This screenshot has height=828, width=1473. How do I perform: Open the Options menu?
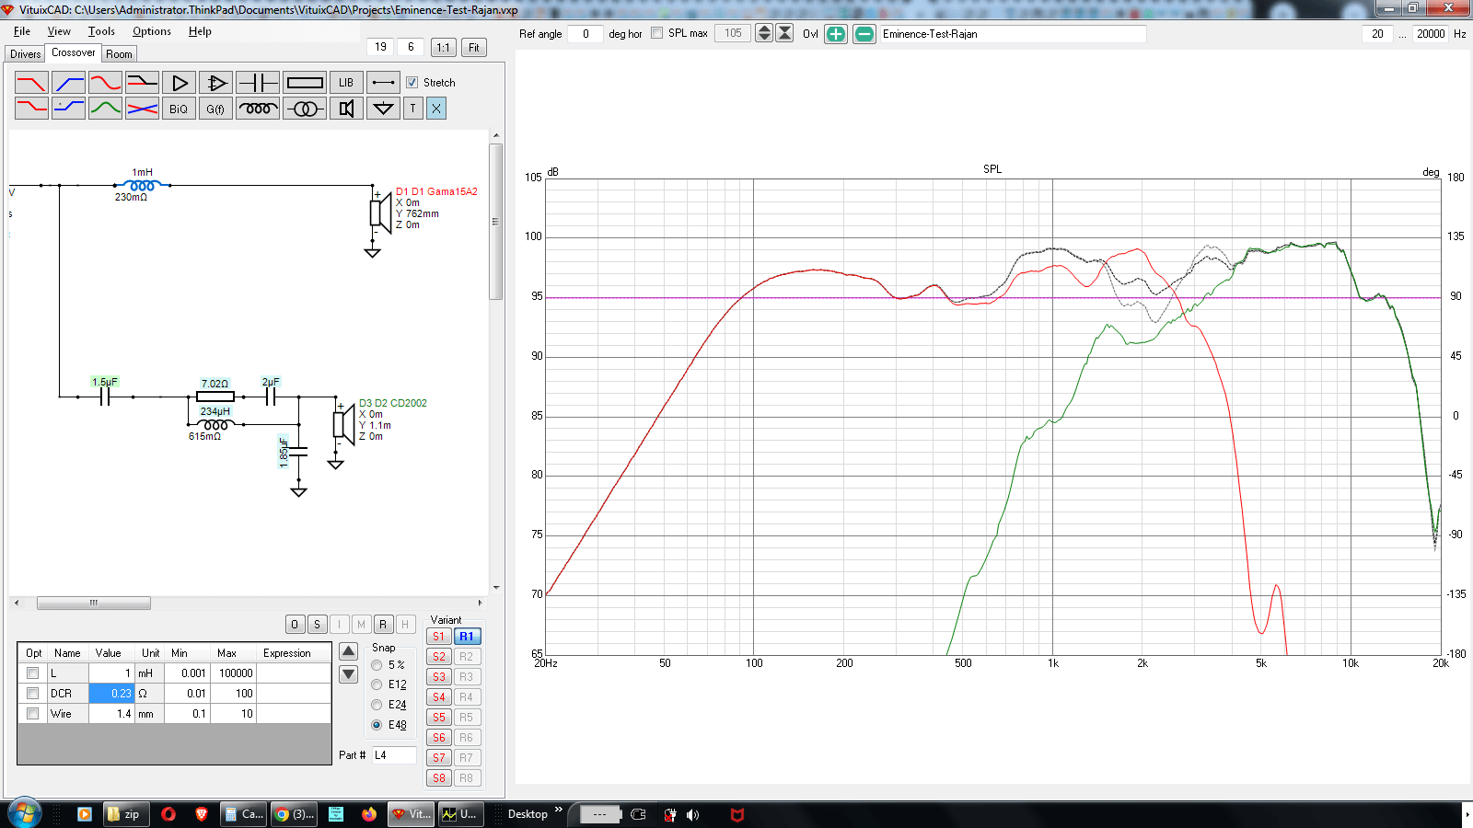[152, 31]
